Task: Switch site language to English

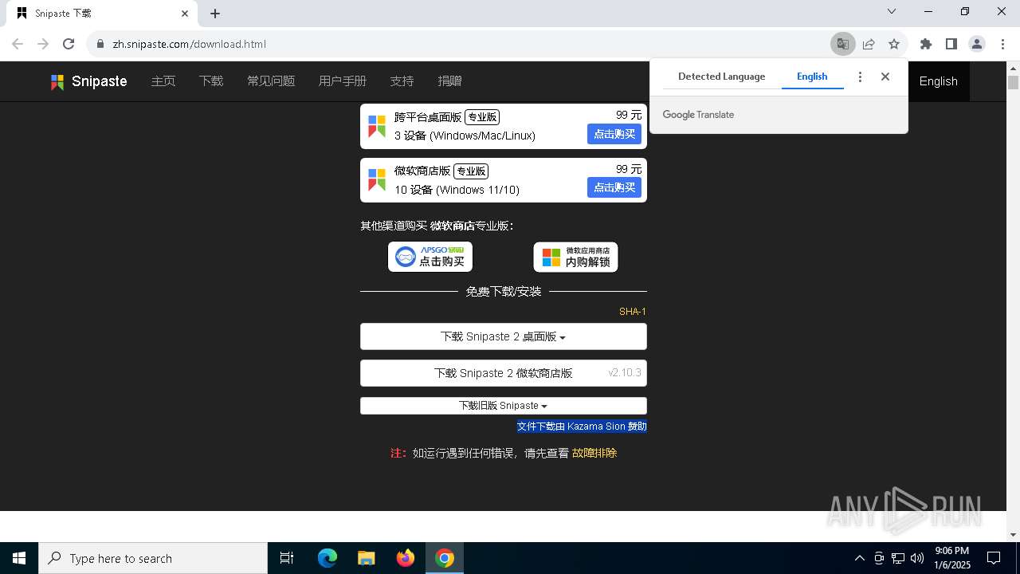Action: [938, 81]
